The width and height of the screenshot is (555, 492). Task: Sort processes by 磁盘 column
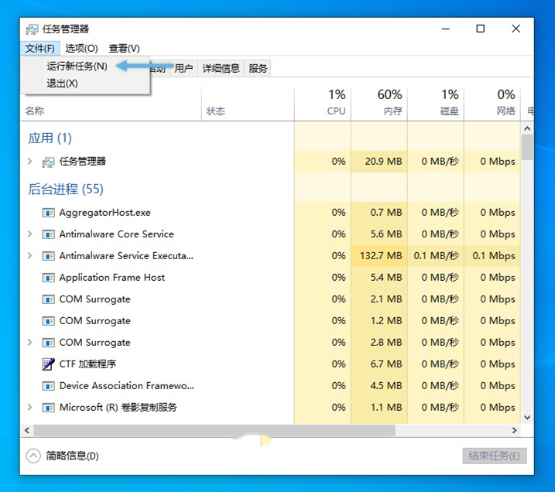coord(436,104)
